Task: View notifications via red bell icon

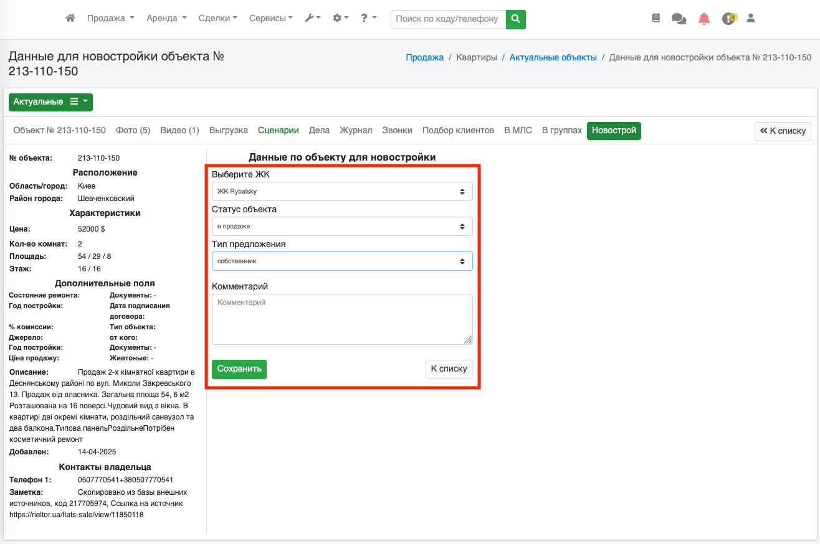Action: coord(704,19)
